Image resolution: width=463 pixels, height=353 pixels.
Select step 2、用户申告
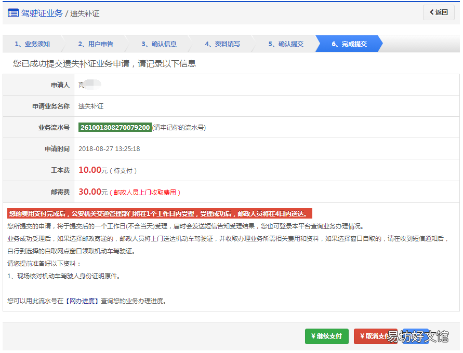(96, 44)
